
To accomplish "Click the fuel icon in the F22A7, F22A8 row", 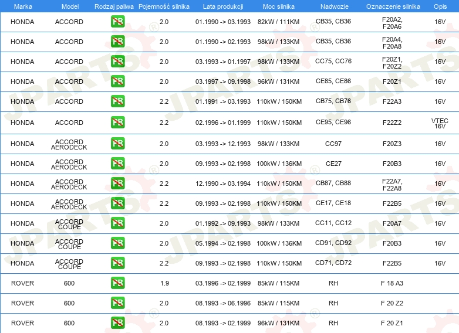I will [x=117, y=183].
